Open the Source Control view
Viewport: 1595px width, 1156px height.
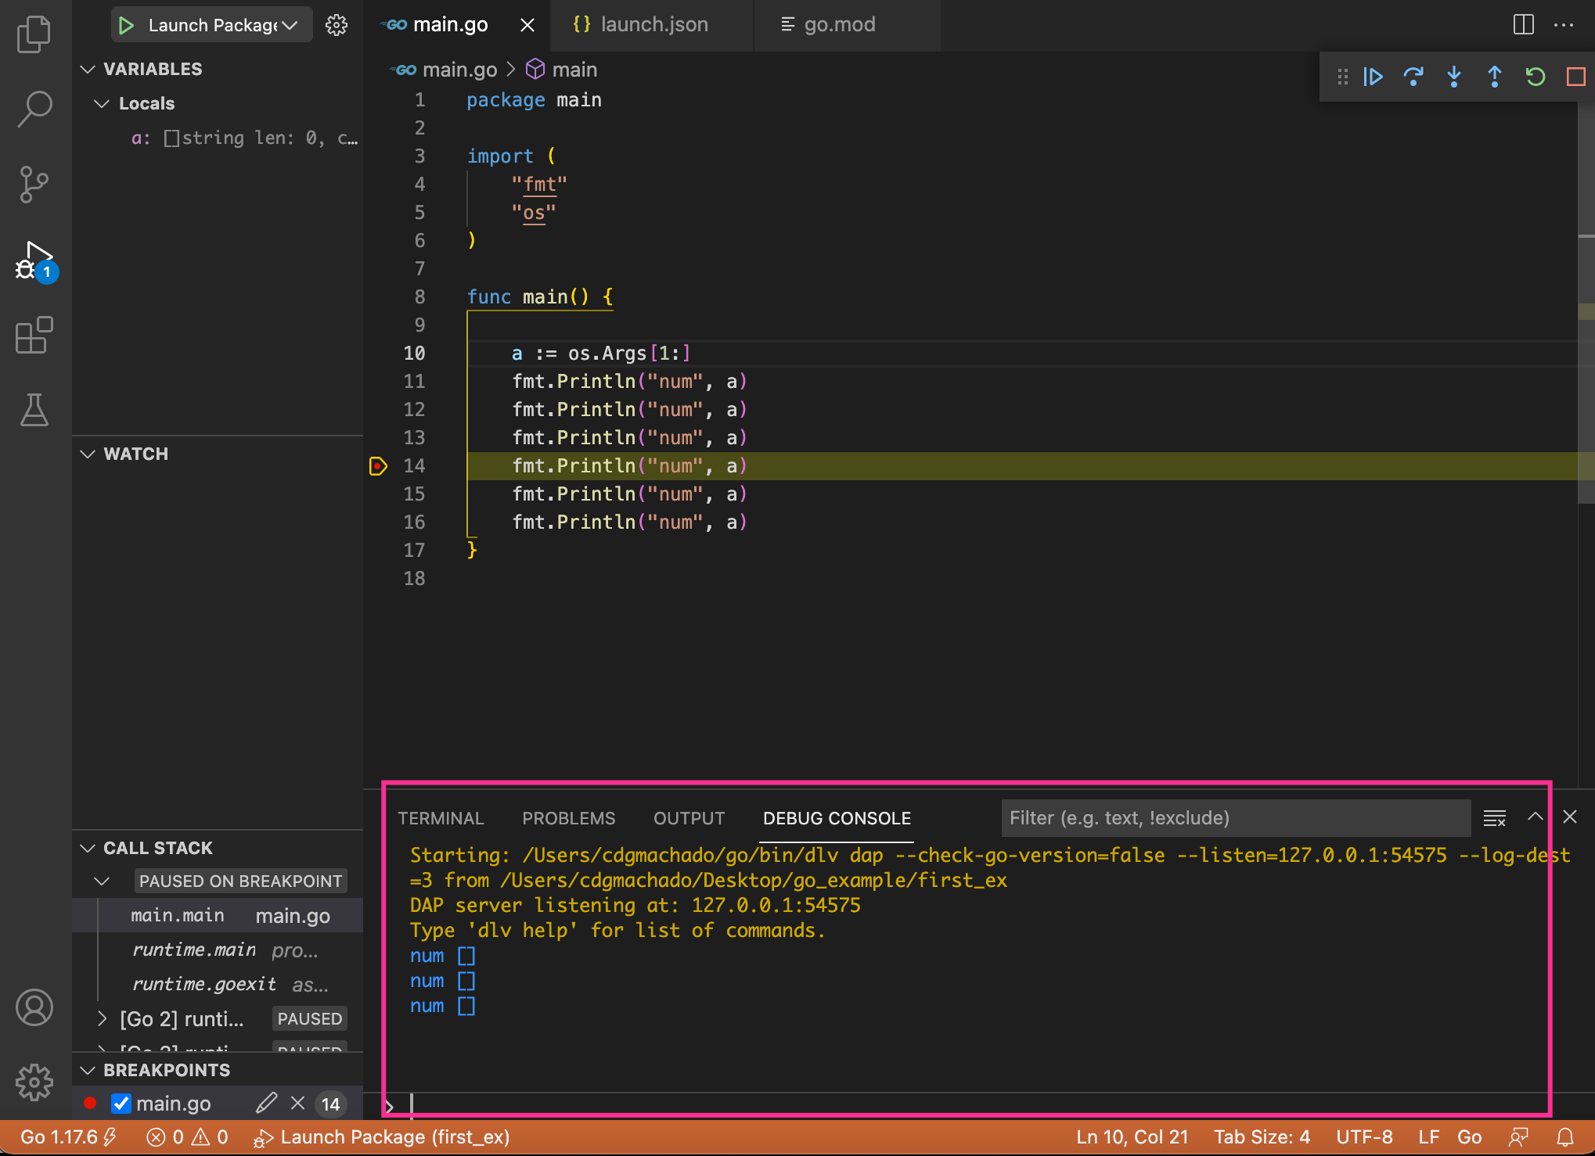pyautogui.click(x=34, y=185)
